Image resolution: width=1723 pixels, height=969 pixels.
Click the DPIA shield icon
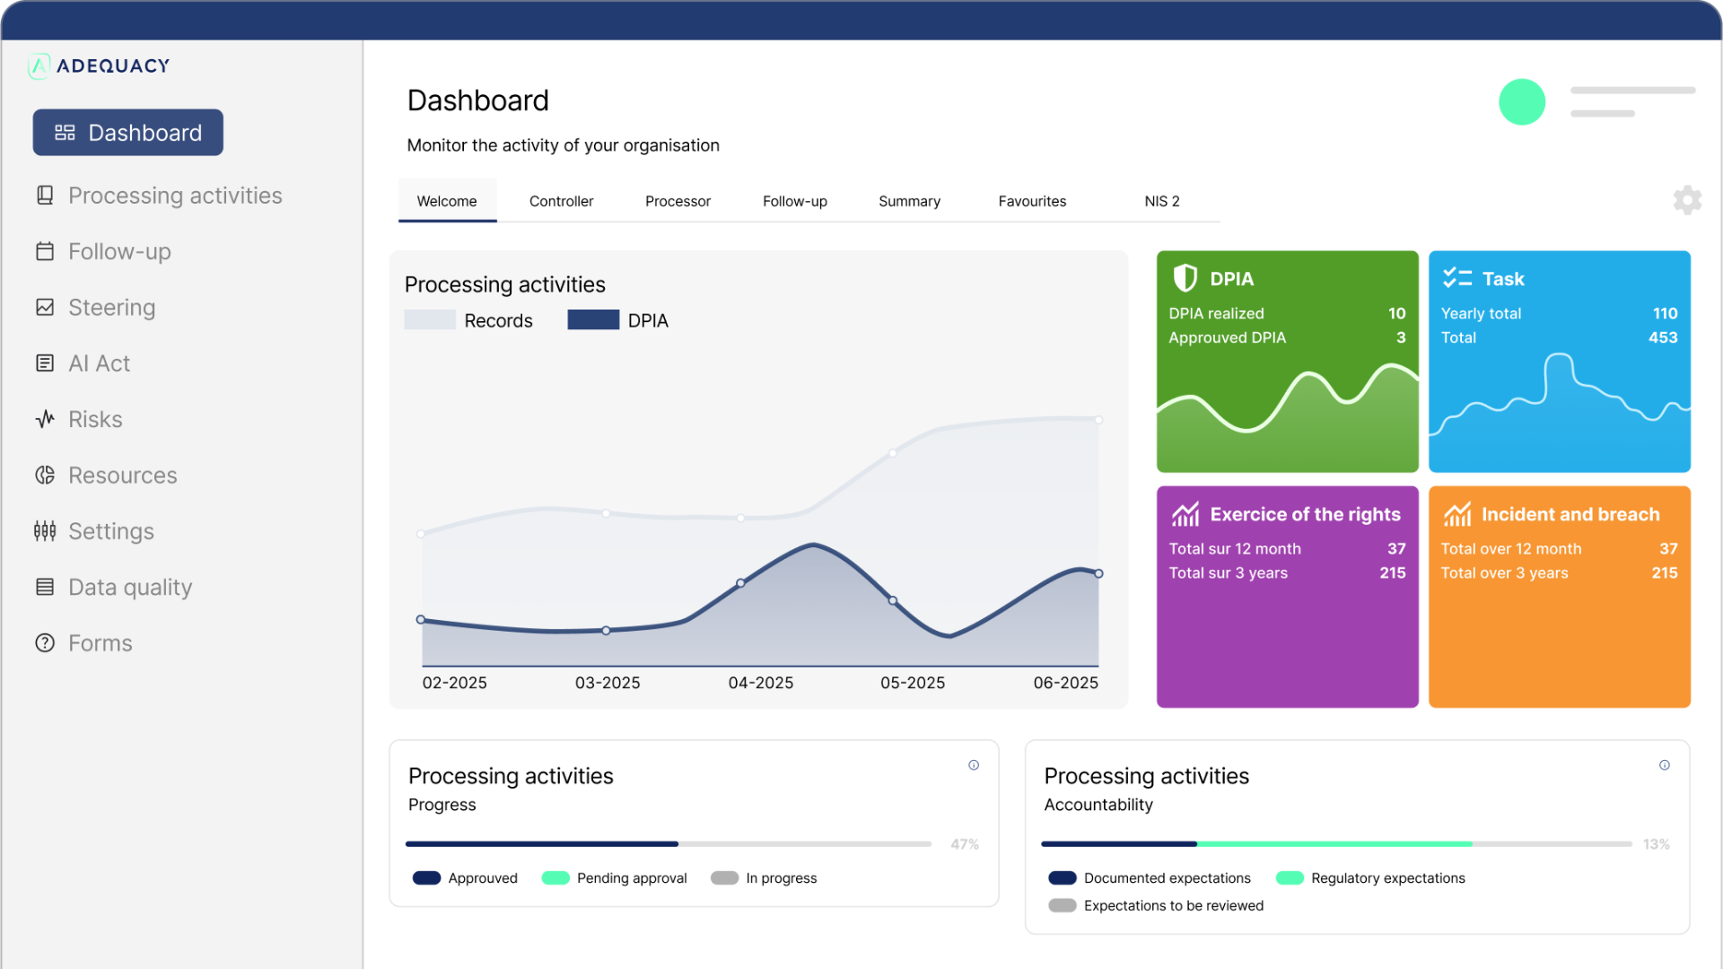tap(1185, 278)
